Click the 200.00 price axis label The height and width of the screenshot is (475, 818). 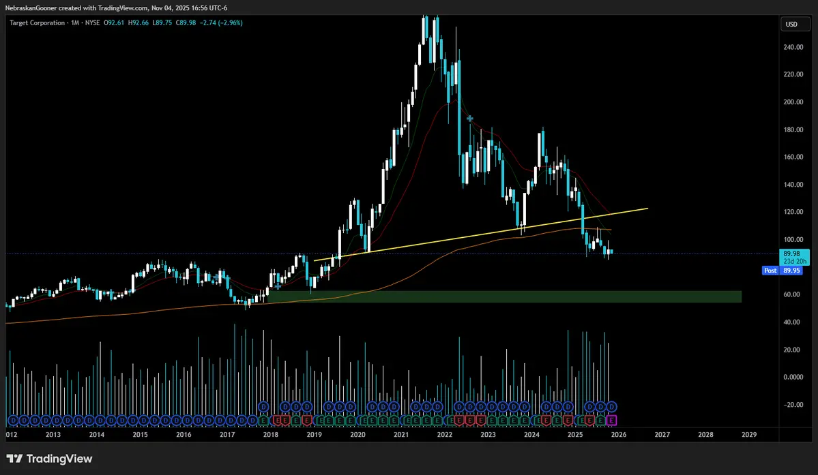(793, 102)
